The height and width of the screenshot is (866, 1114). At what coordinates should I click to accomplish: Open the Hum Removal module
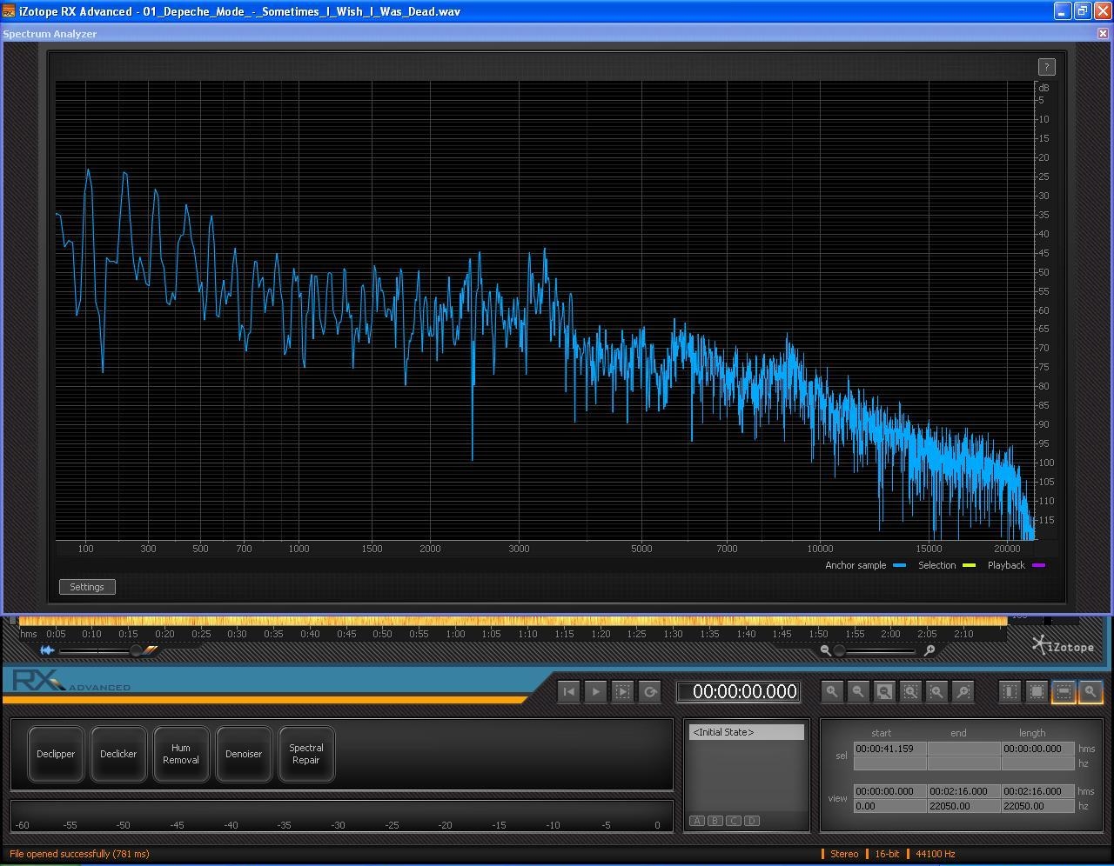tap(181, 754)
